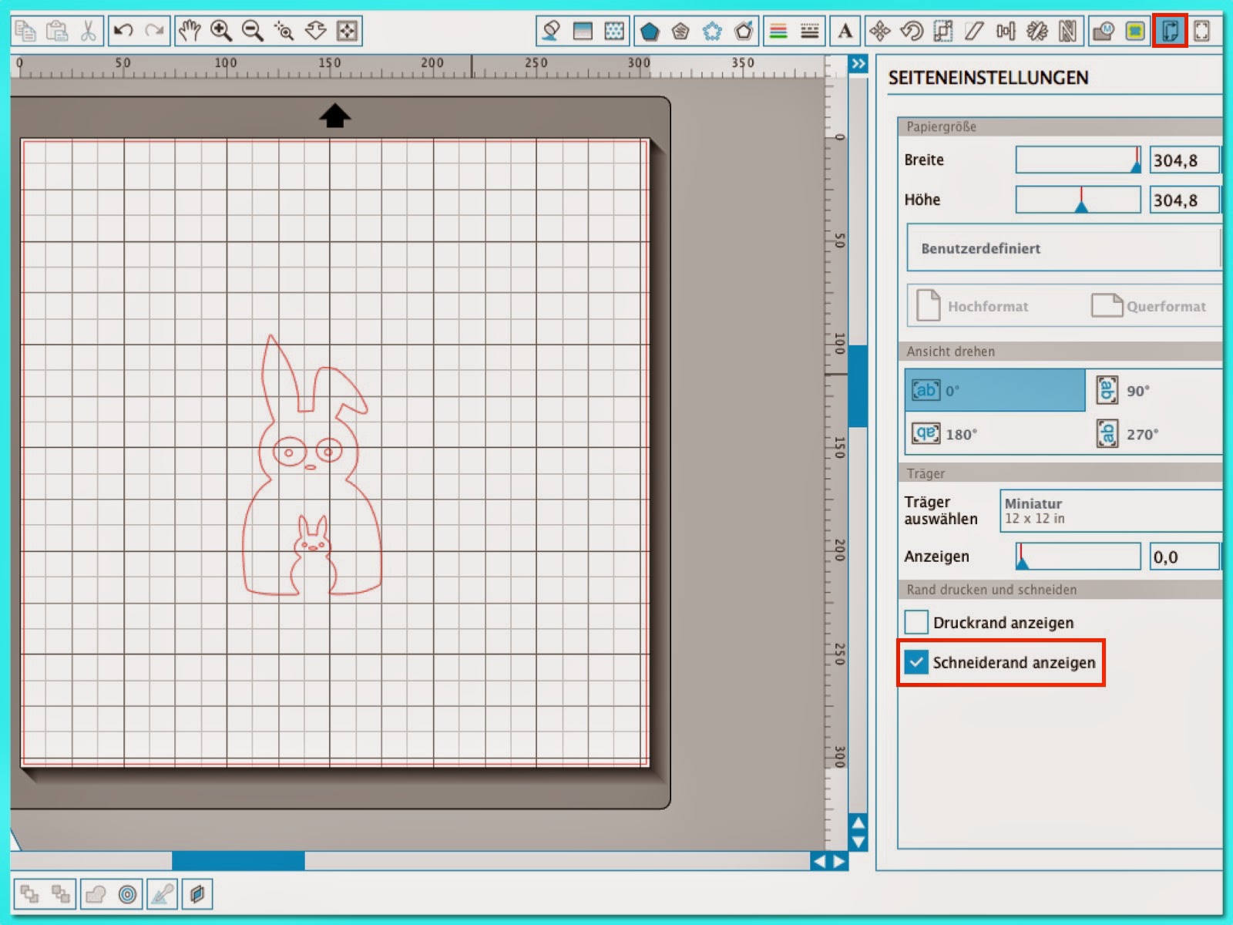Open the fill color bucket panel

(x=551, y=31)
